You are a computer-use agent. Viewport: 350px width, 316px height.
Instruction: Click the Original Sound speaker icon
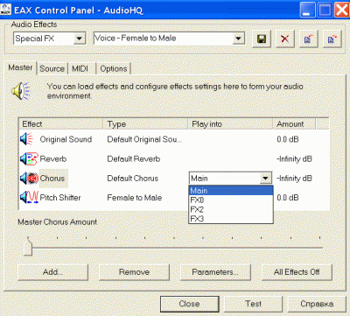click(x=27, y=139)
